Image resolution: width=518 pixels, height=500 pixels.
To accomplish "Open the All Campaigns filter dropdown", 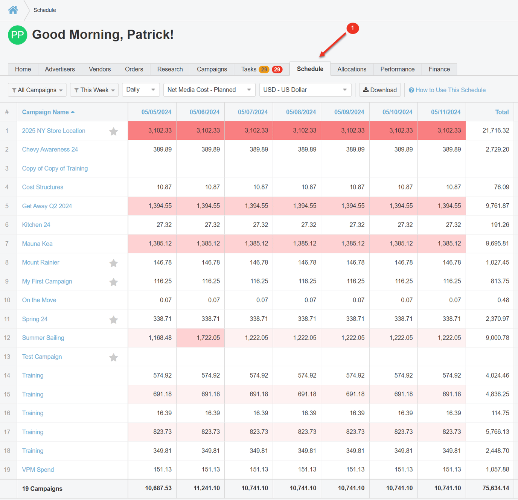I will pyautogui.click(x=37, y=90).
